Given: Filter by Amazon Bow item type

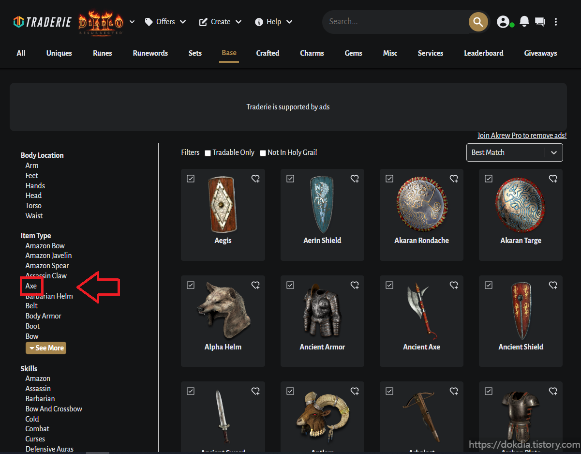Looking at the screenshot, I should point(45,246).
